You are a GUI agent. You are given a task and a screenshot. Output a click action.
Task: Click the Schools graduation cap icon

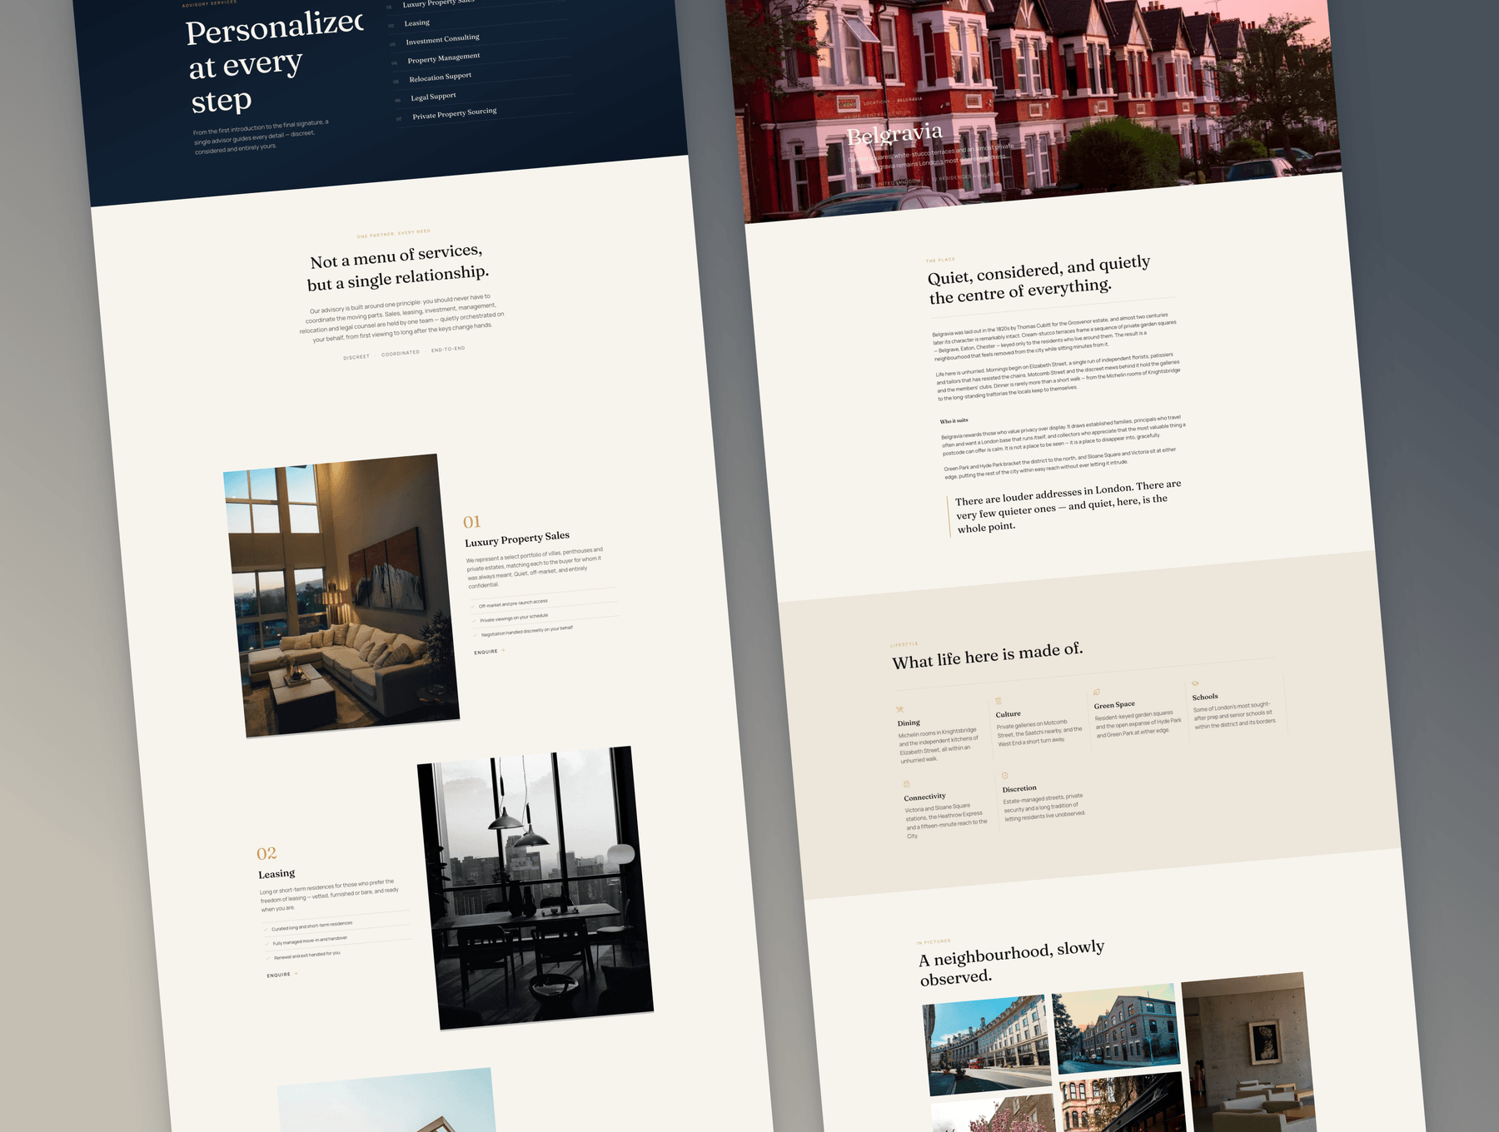pos(1195,683)
